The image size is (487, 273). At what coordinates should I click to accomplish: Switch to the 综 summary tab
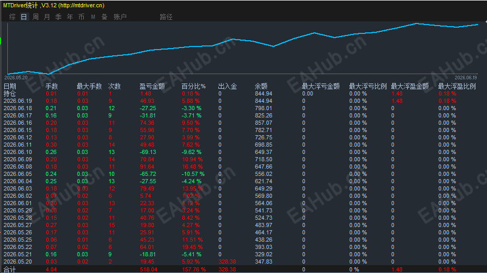(13, 17)
